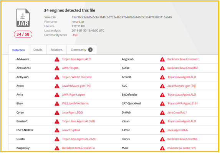Screen dimensions: 220x153
Task: Click the warning icon in the ESET-NOD32 row
Action: (57, 130)
